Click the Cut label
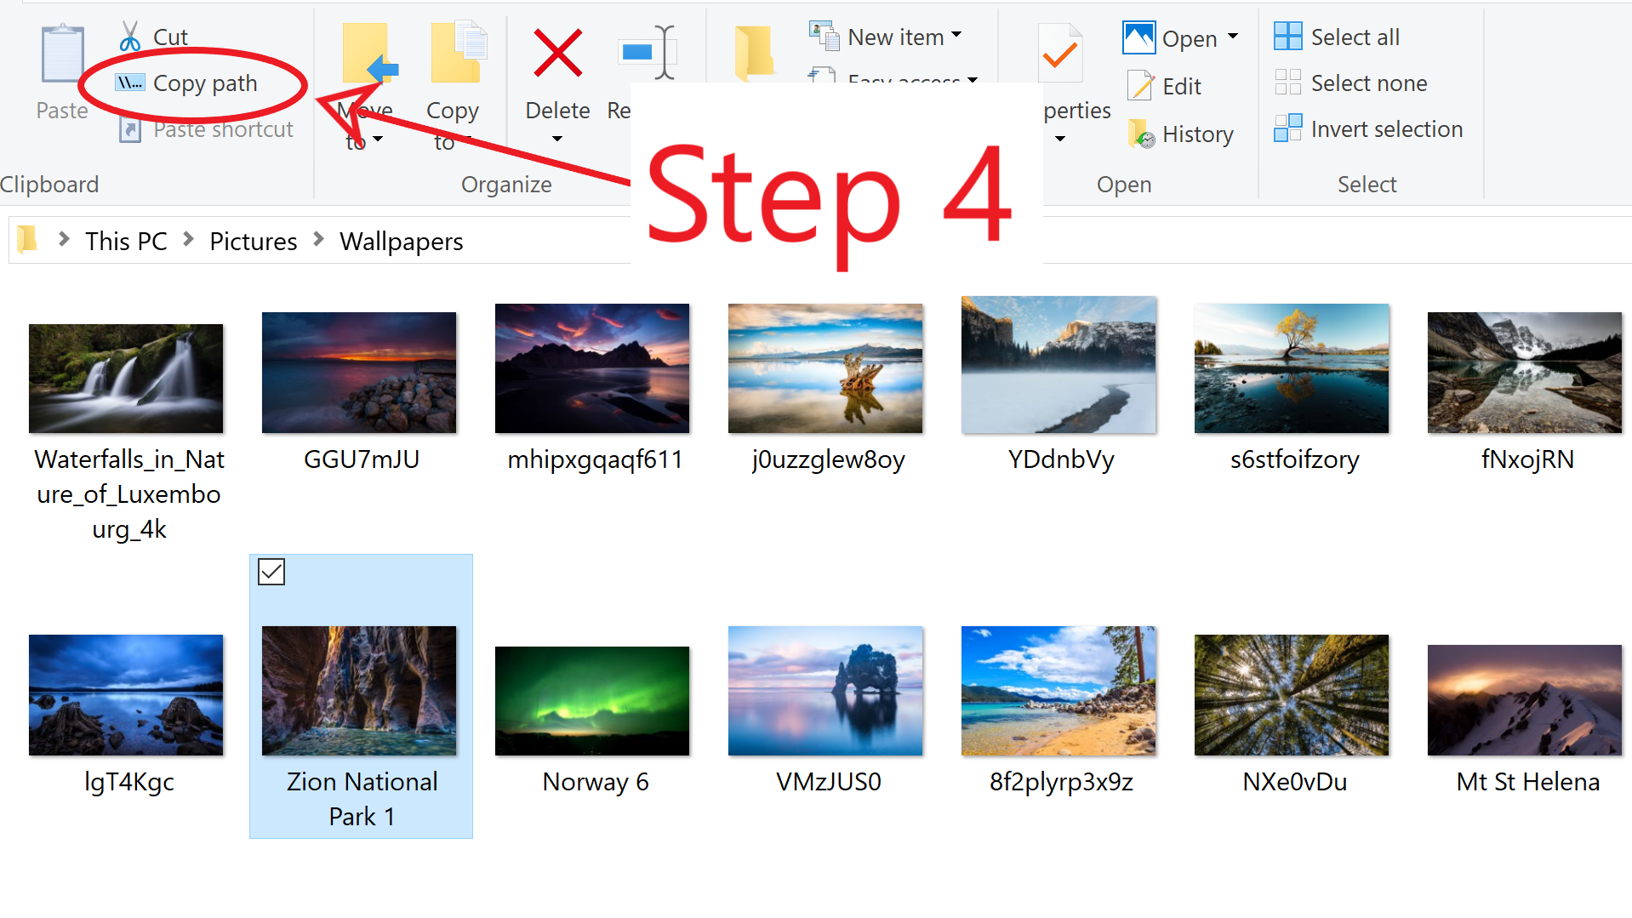Image resolution: width=1632 pixels, height=918 pixels. coord(170,37)
